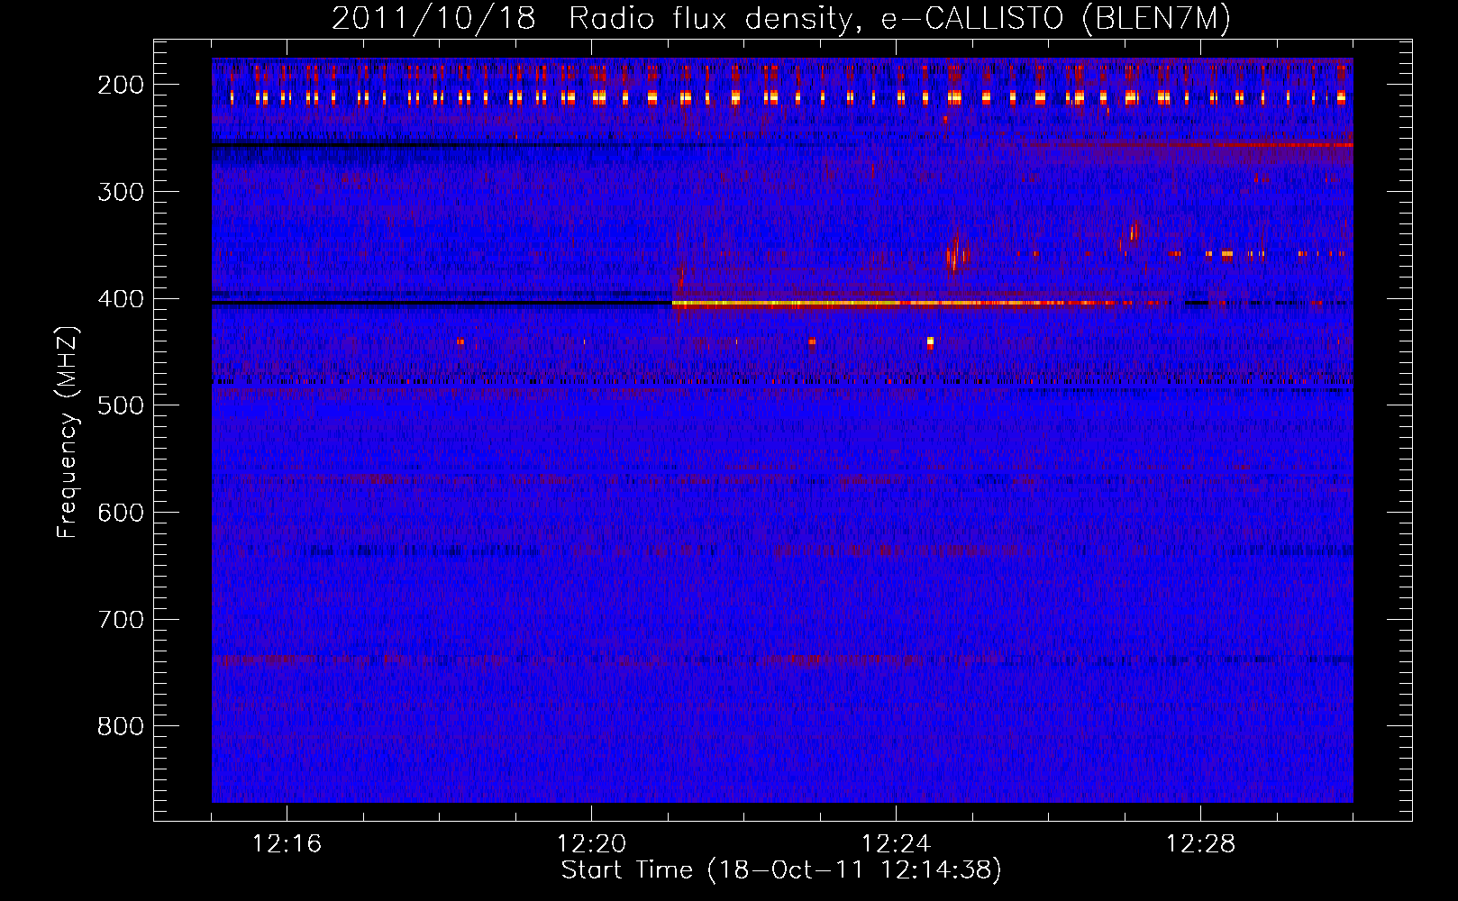Click the 'Frequency (MHZ)' axis label

[68, 432]
